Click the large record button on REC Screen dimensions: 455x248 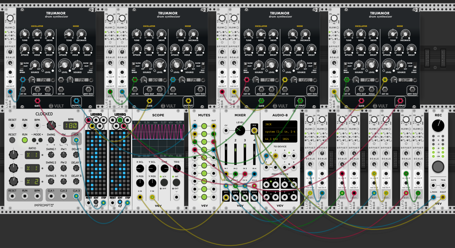pos(438,166)
